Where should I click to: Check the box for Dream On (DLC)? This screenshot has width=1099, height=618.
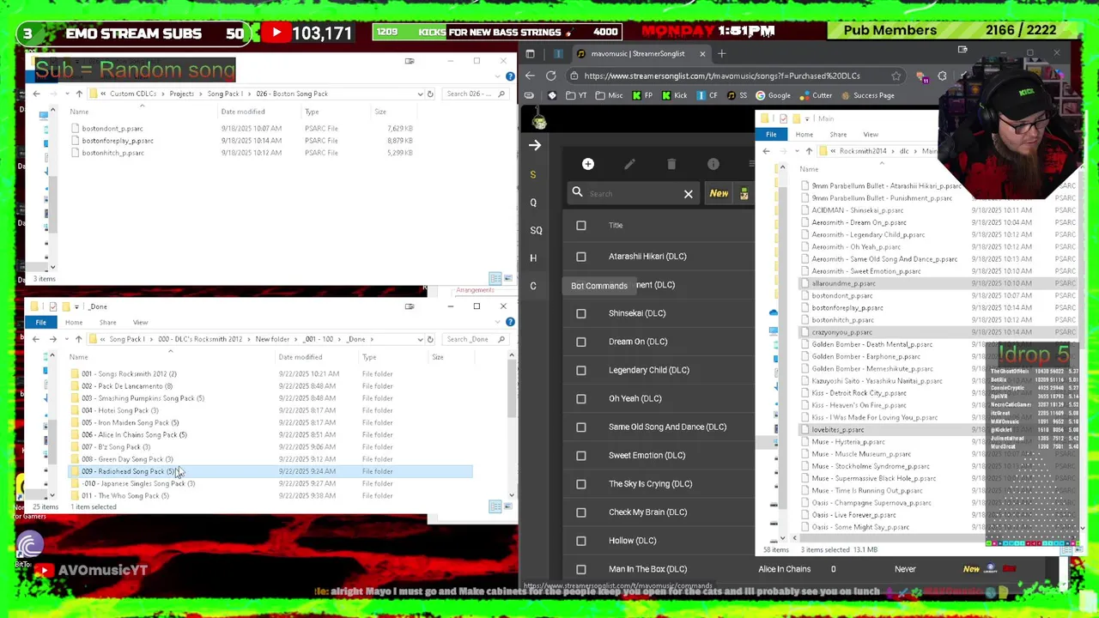[x=581, y=342]
